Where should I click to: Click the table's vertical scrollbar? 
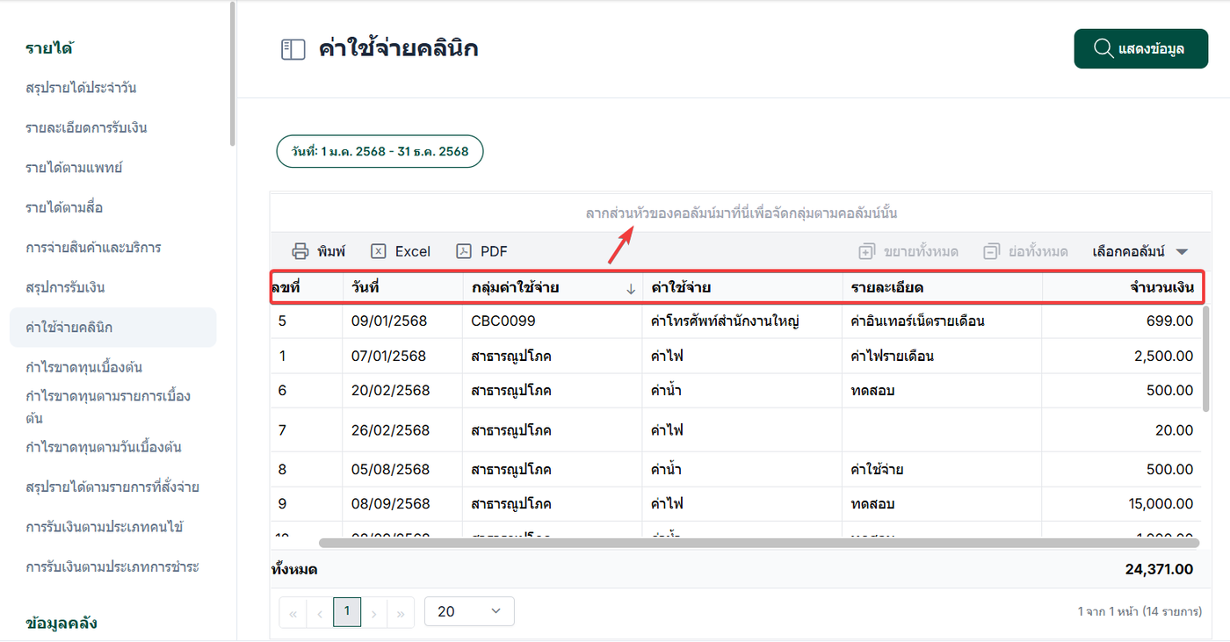(1206, 358)
